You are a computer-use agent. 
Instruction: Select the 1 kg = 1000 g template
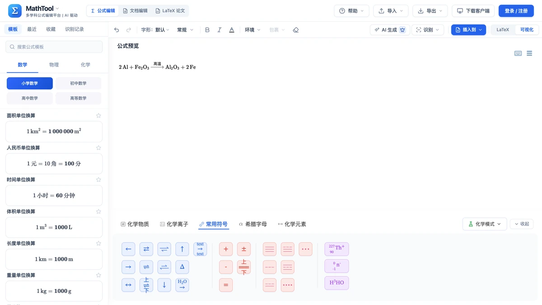click(54, 291)
